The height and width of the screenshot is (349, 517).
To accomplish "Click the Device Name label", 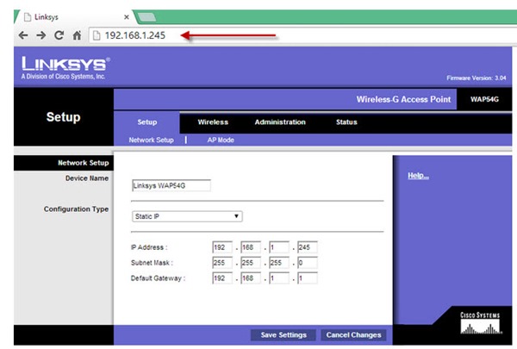I will (87, 178).
